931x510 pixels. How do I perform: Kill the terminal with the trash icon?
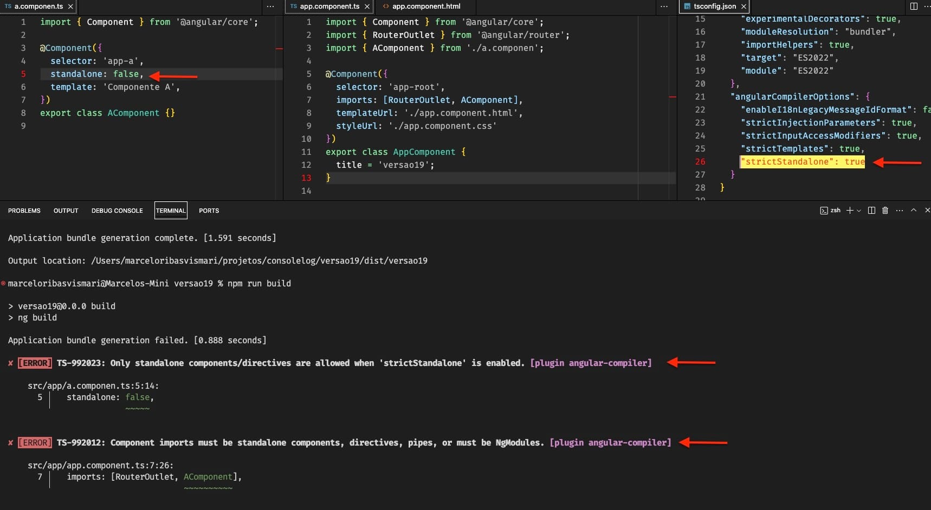tap(885, 211)
